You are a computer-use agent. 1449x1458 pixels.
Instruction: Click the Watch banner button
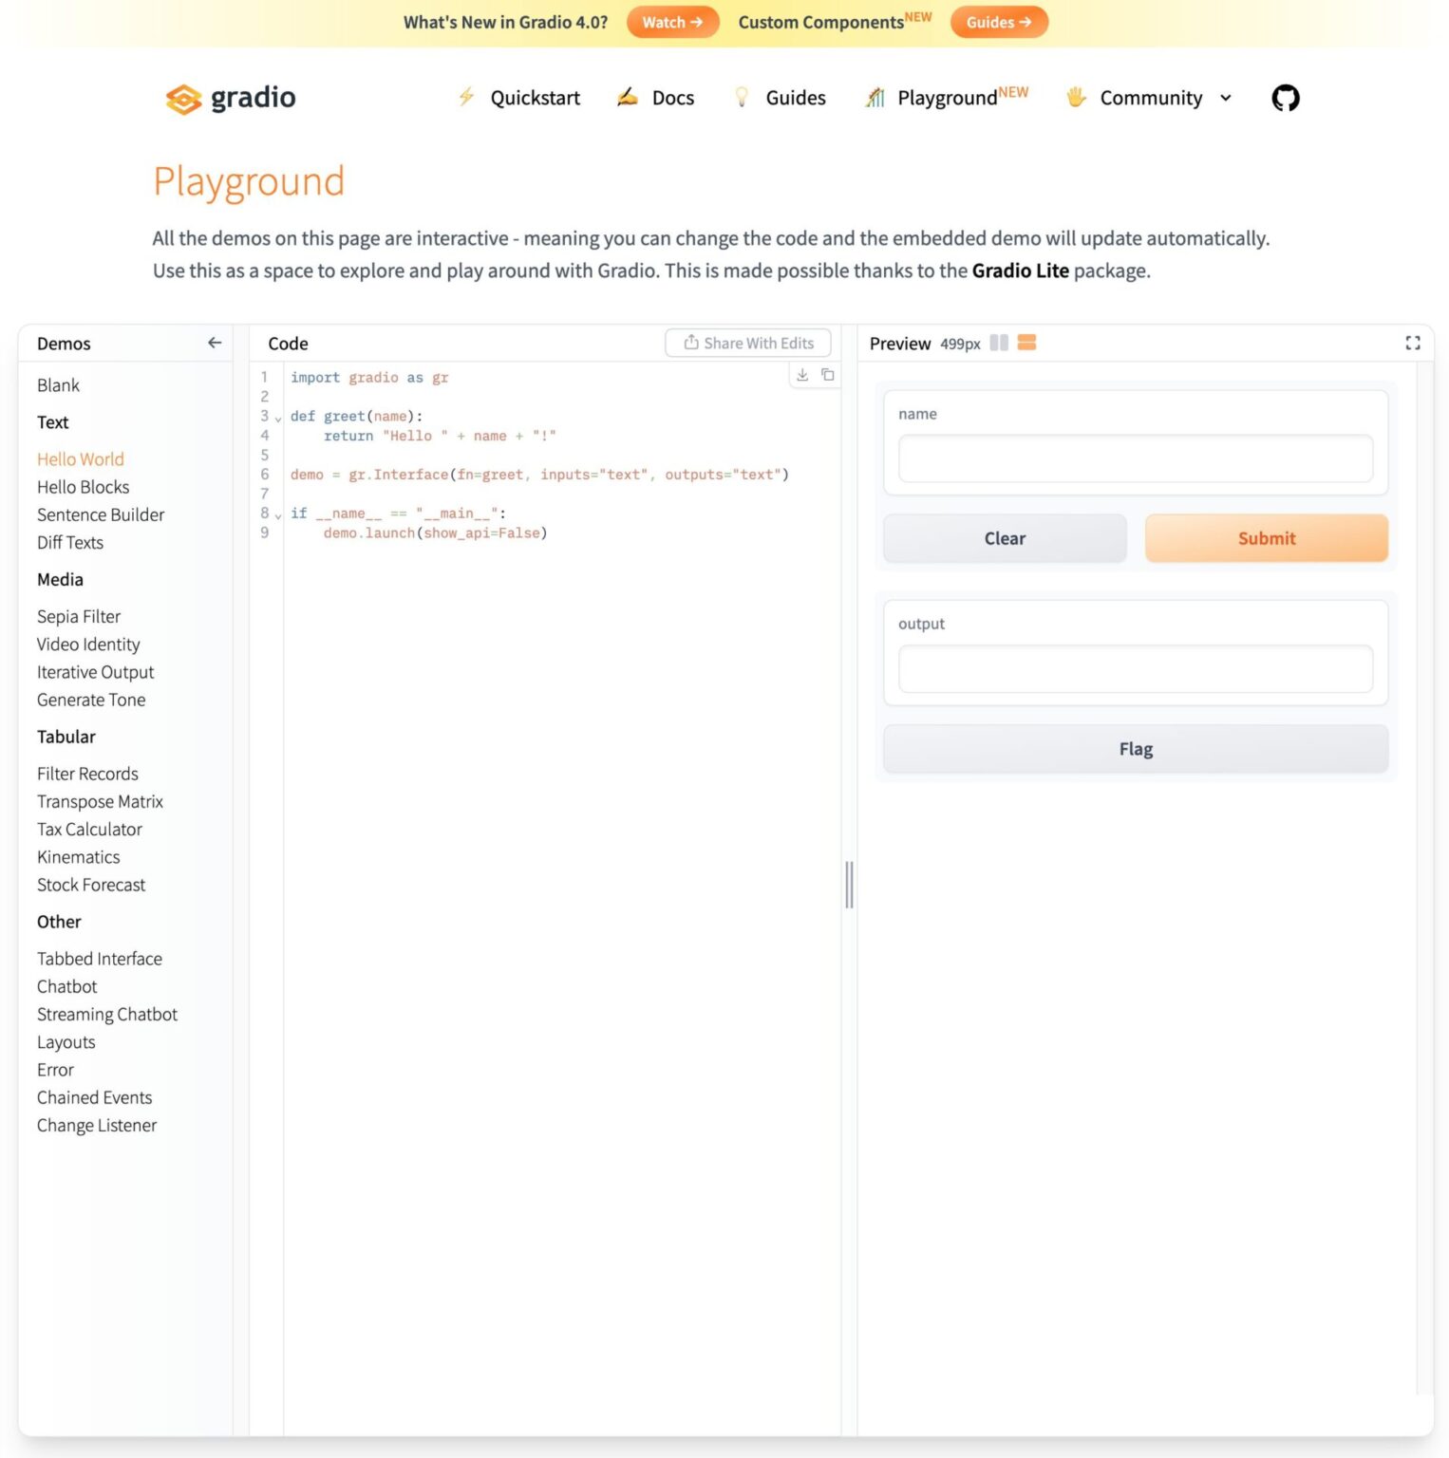672,22
